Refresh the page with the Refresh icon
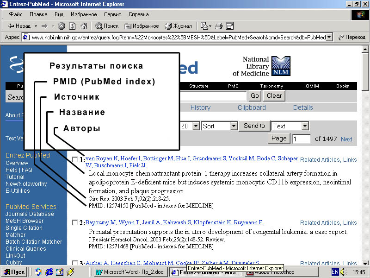This screenshot has height=278, width=370. pyautogui.click(x=73, y=26)
